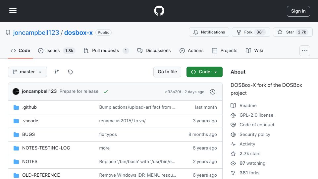Open joncampbell123 owner profile link
Screen dimensions: 318x179
click(x=36, y=32)
